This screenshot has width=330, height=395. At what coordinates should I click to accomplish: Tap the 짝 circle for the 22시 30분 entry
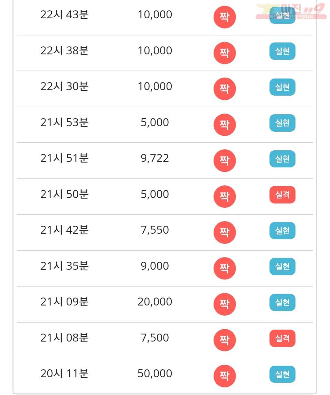coord(225,89)
